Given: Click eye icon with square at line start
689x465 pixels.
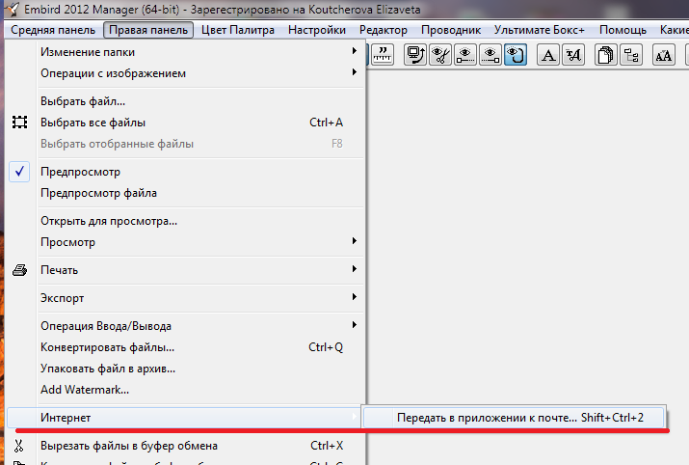Looking at the screenshot, I should tap(465, 55).
